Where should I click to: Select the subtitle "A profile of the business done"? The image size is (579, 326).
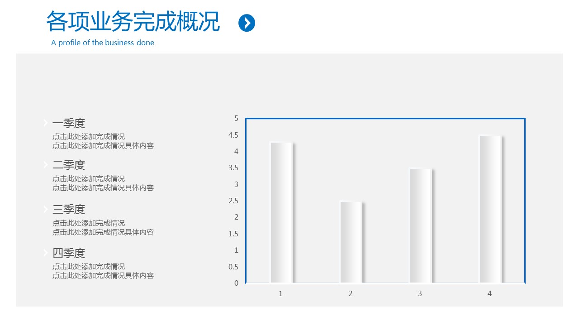tap(103, 43)
